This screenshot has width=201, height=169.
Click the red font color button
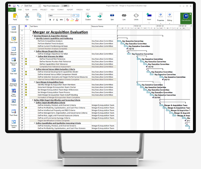point(77,20)
